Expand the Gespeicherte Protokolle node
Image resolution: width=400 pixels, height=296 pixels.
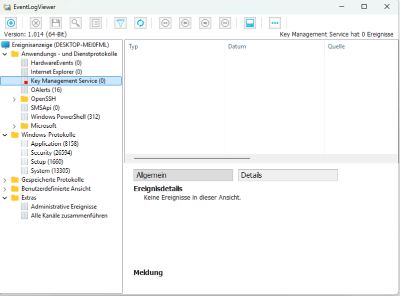click(x=5, y=180)
